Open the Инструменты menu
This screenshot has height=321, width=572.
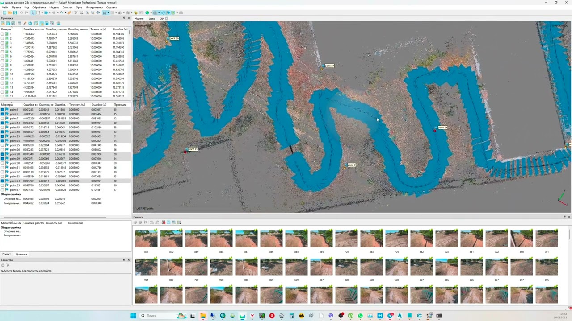[x=94, y=8]
